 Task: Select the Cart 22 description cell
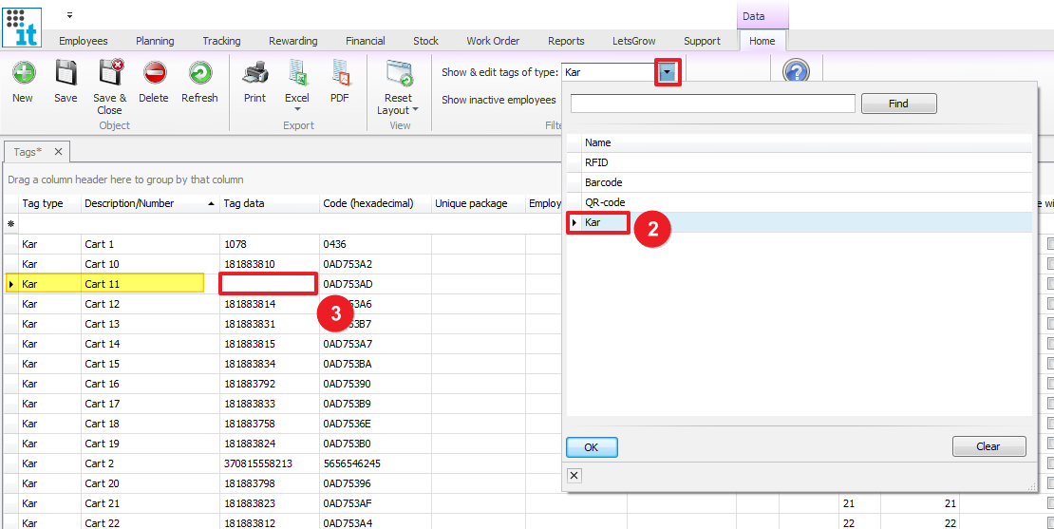[x=151, y=523]
